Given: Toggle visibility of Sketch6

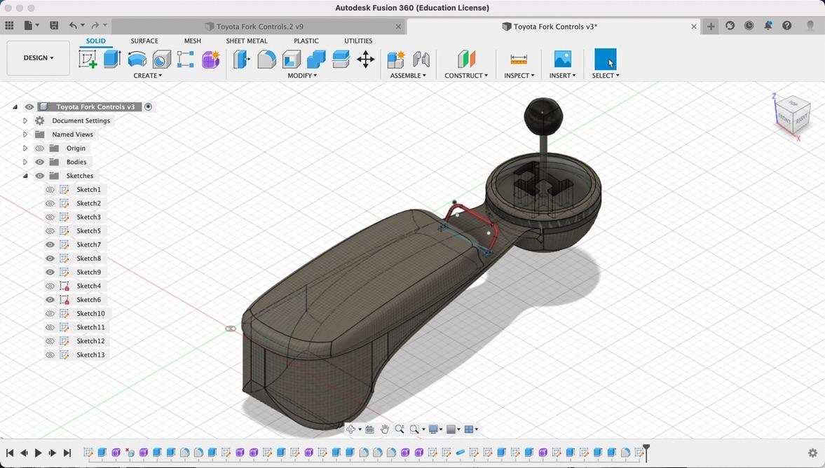Looking at the screenshot, I should pos(50,300).
